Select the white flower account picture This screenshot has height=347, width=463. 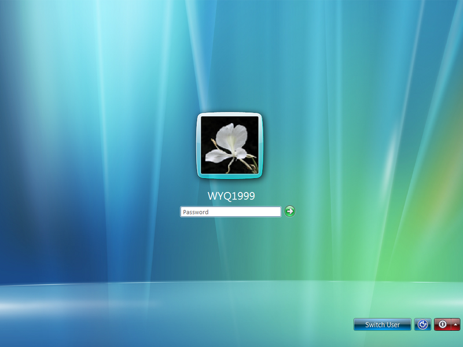click(x=229, y=145)
